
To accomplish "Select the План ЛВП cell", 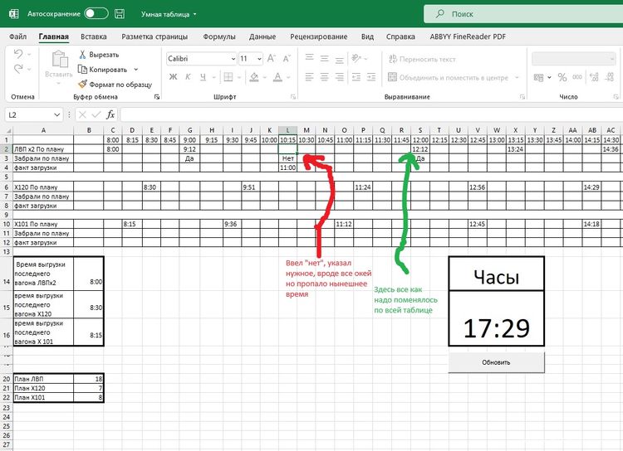I will click(x=43, y=379).
